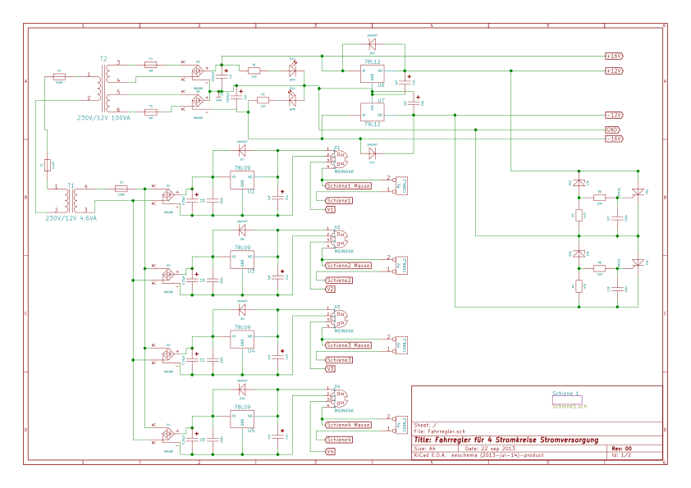The height and width of the screenshot is (488, 691).
Task: Open the Schiene 1 hierarchical sheet box
Action: click(x=567, y=400)
